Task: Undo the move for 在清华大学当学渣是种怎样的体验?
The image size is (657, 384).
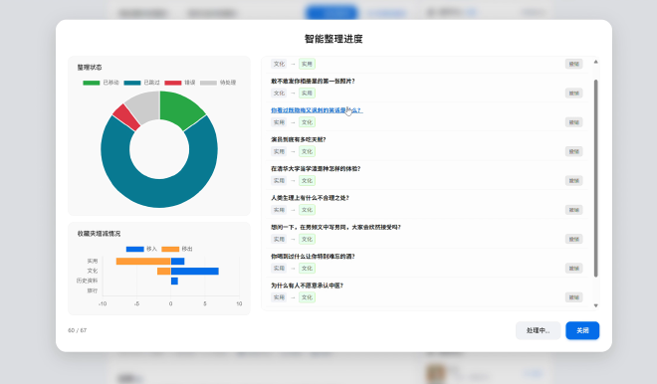Action: [573, 180]
